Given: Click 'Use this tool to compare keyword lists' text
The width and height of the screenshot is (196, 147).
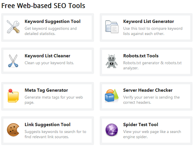Looking at the screenshot, I should [153, 31].
